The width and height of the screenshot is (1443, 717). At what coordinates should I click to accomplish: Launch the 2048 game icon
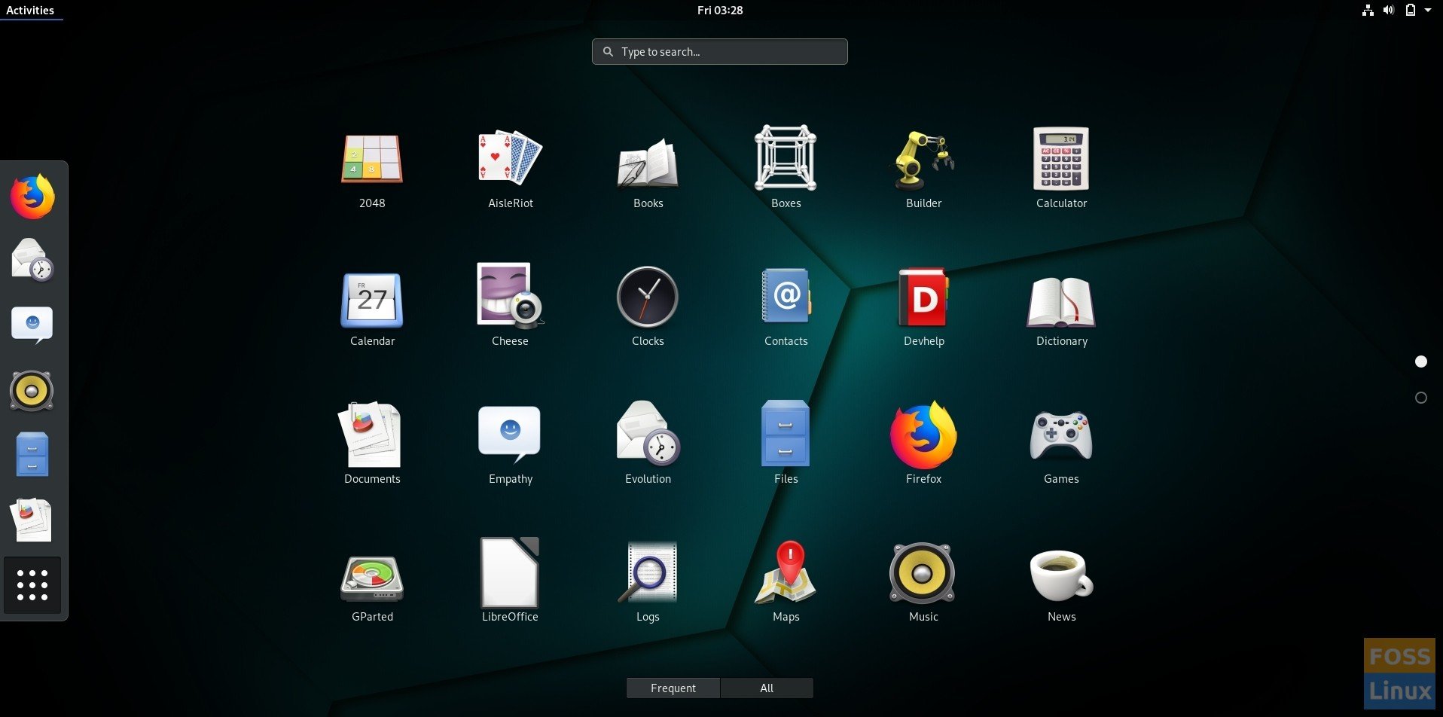[372, 159]
